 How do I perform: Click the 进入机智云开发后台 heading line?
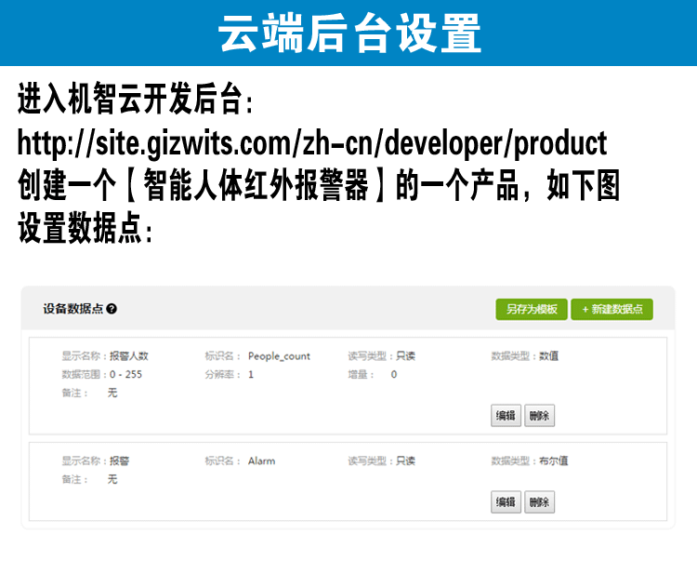(135, 99)
